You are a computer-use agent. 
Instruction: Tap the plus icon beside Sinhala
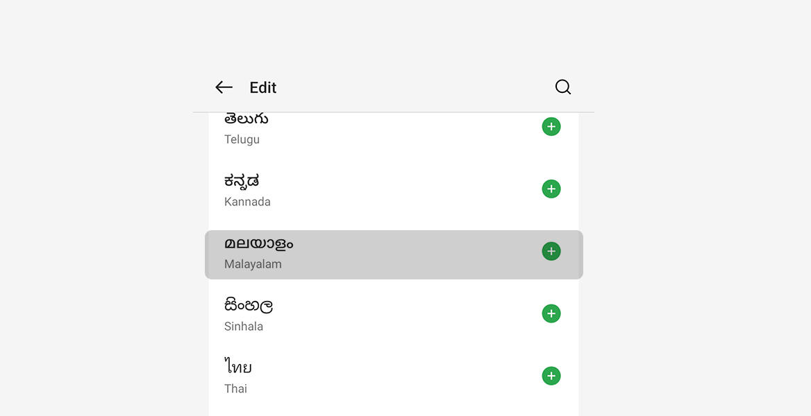tap(551, 313)
